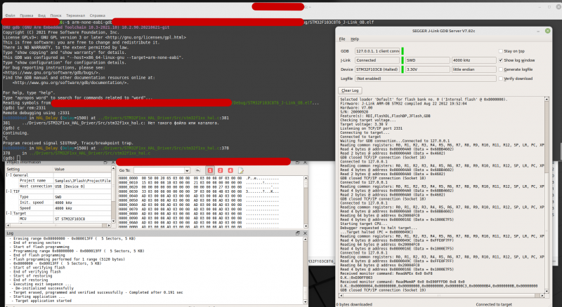The image size is (562, 307).
Task: Select 4-byte view icon in memory toolbar
Action: (230, 171)
